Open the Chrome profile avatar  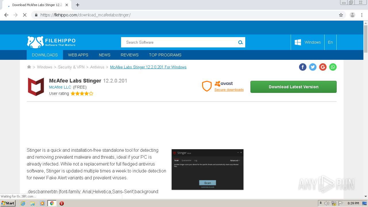[x=352, y=15]
